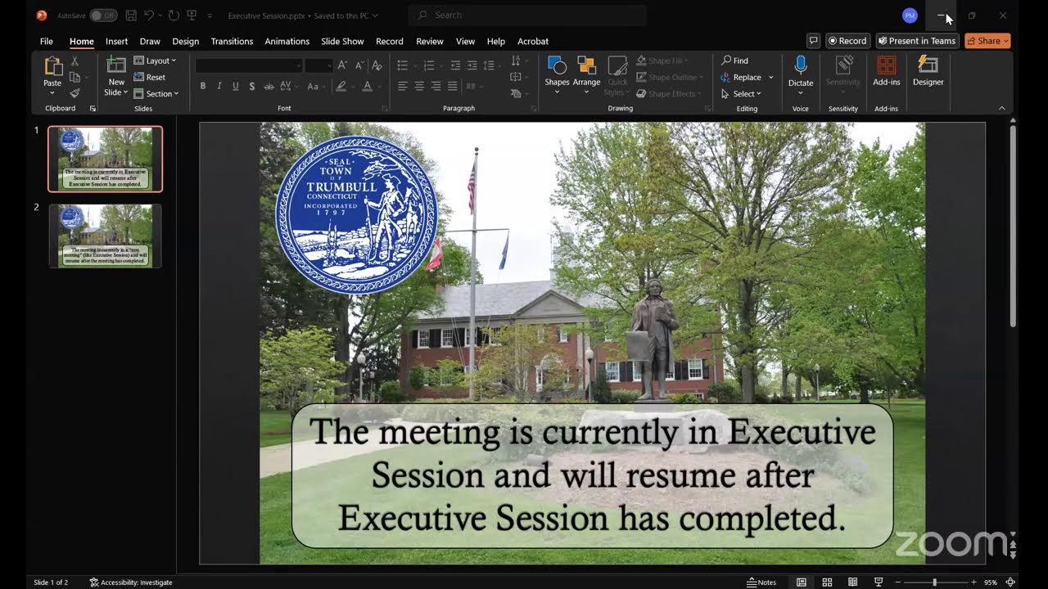Screen dimensions: 1048x589
Task: Switch to the Slide Show tab
Action: point(342,41)
